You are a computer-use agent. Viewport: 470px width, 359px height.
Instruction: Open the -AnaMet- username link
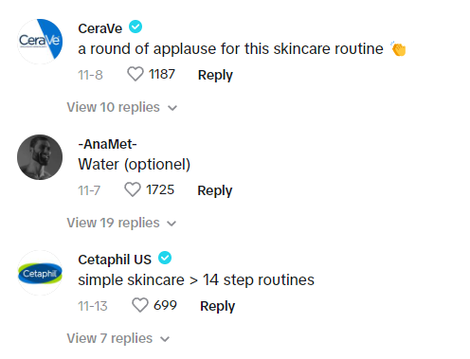(107, 144)
